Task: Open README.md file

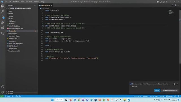Action: tap(21, 46)
